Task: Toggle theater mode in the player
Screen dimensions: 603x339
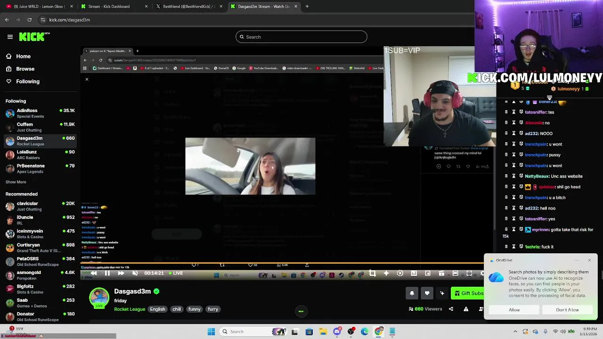Action: coord(455,273)
